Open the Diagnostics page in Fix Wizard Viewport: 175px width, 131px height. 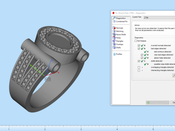[x=121, y=18]
